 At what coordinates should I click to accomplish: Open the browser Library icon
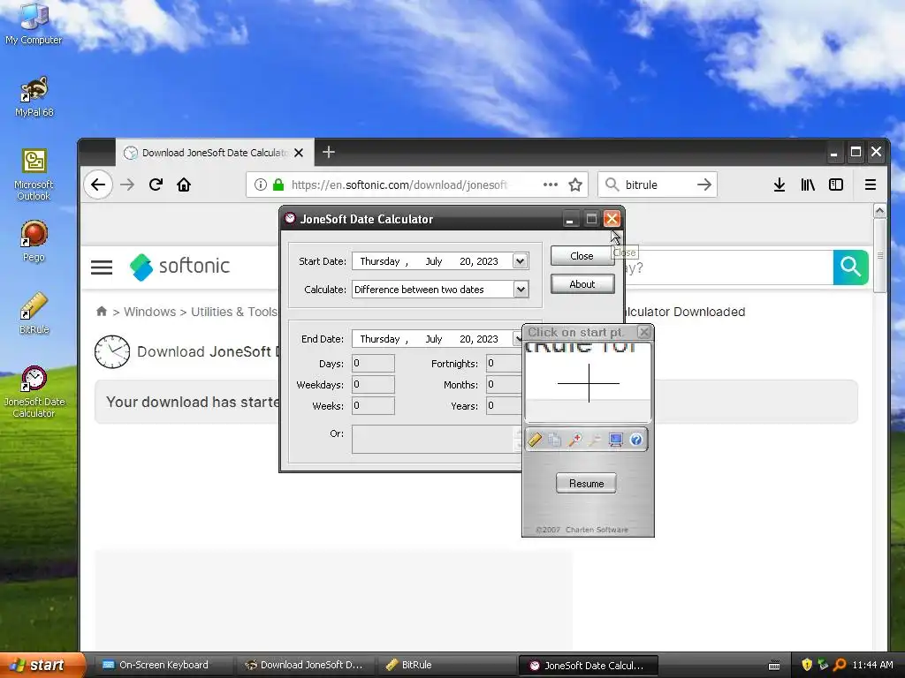(x=808, y=185)
